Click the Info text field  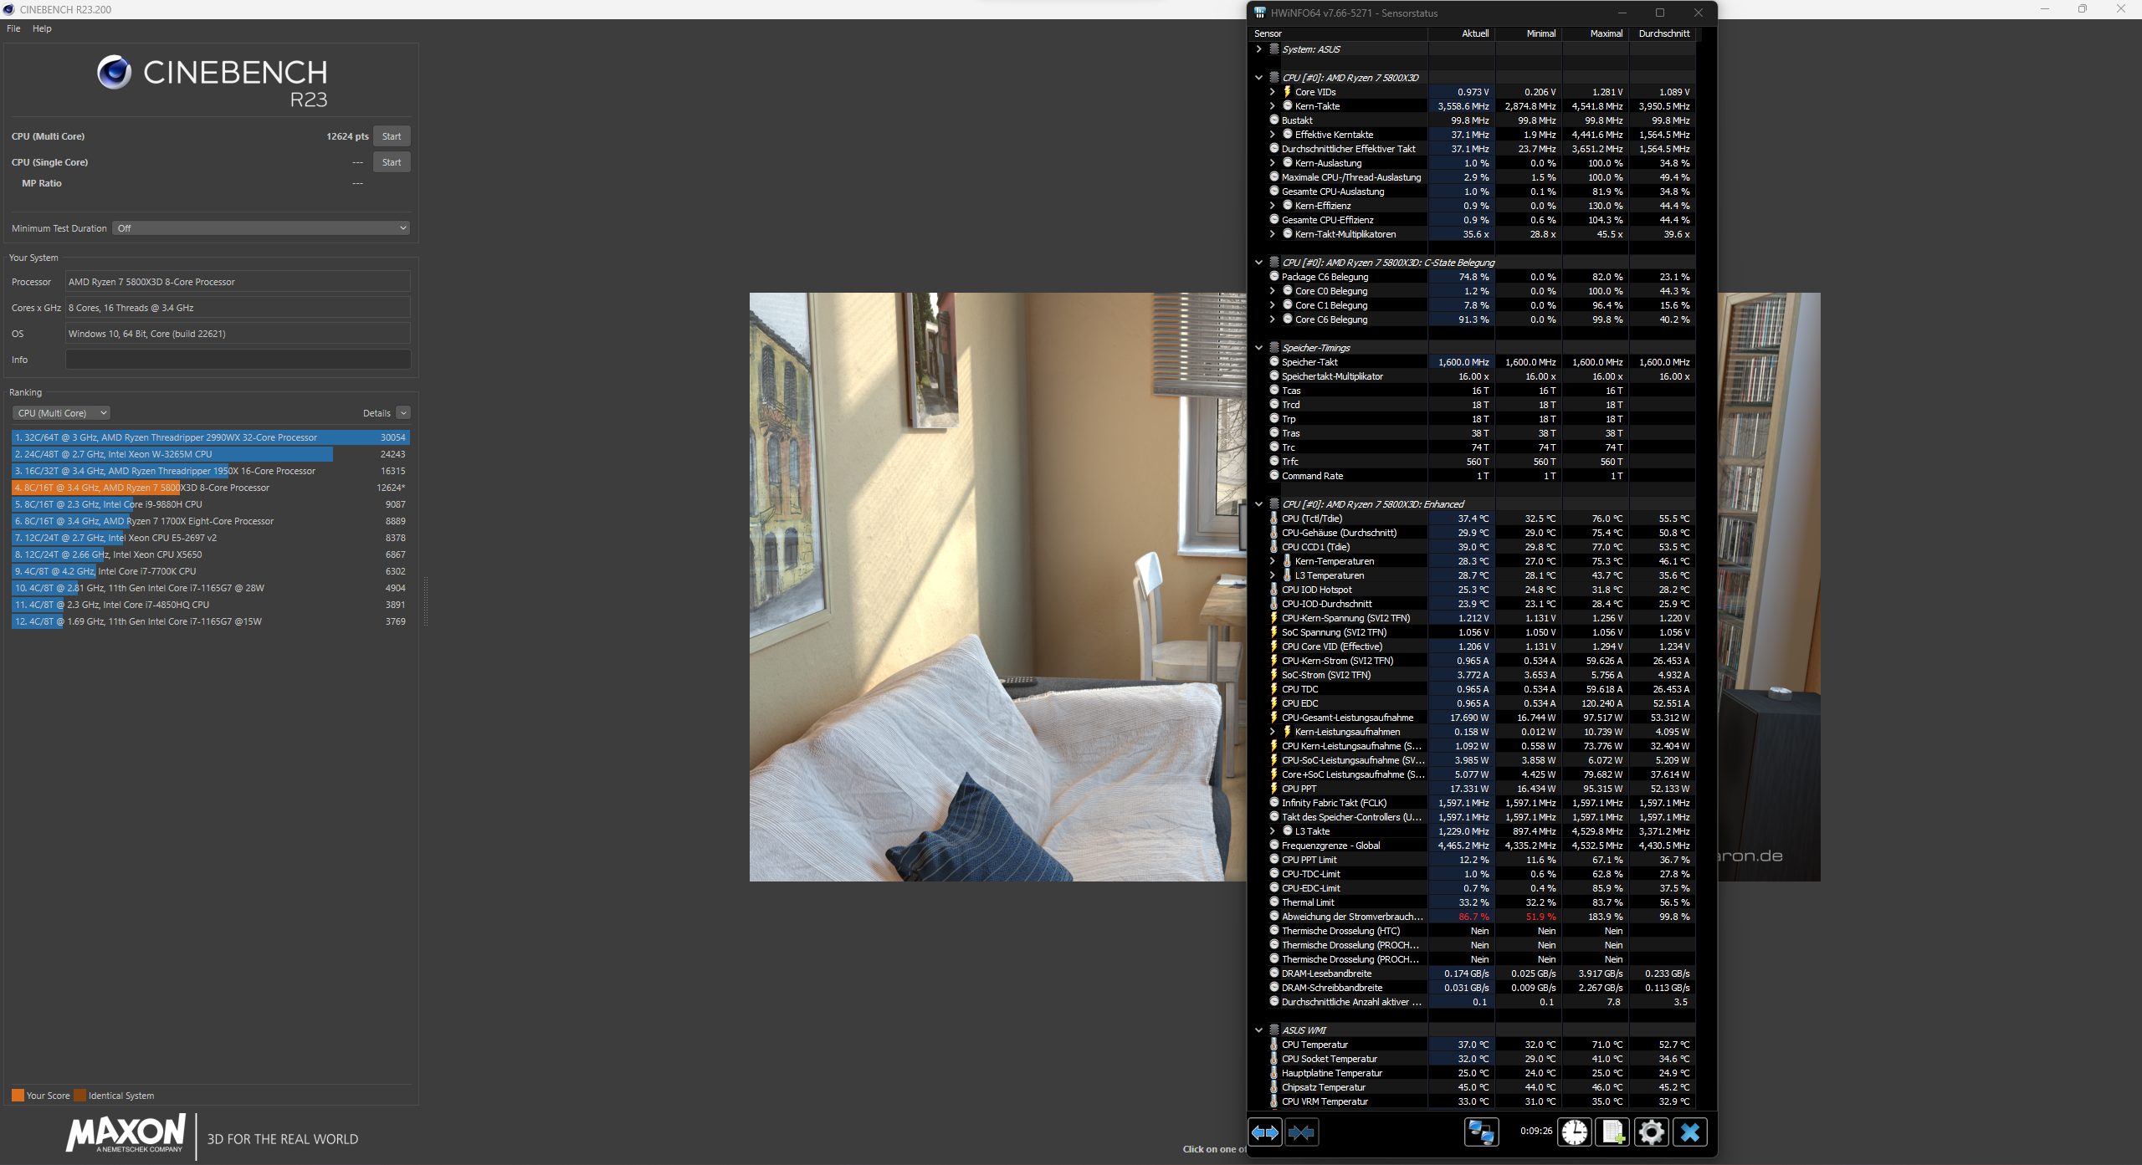tap(238, 360)
